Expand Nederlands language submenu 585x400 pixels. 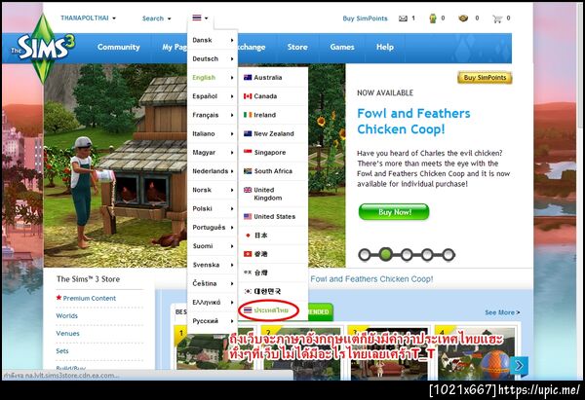point(213,171)
